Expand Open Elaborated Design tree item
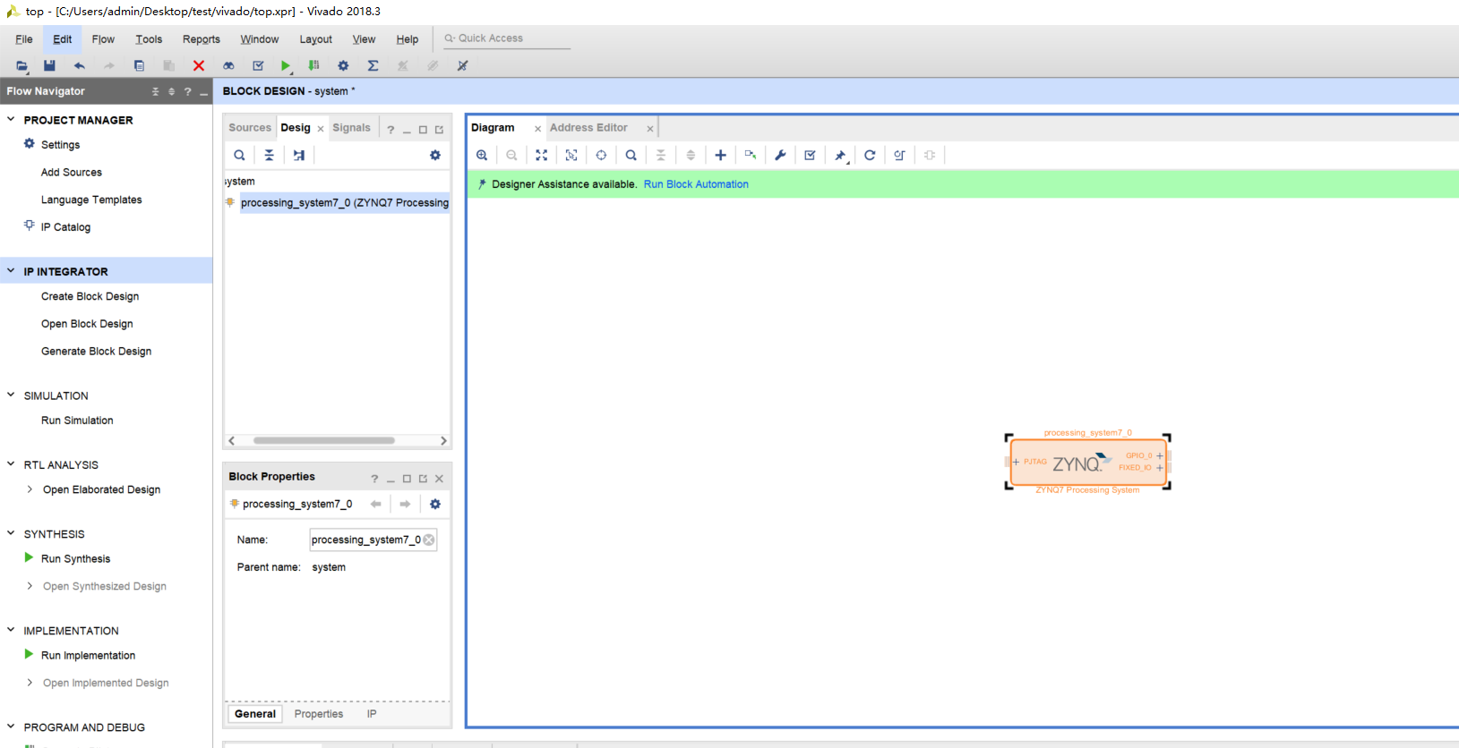The image size is (1459, 748). [x=30, y=489]
